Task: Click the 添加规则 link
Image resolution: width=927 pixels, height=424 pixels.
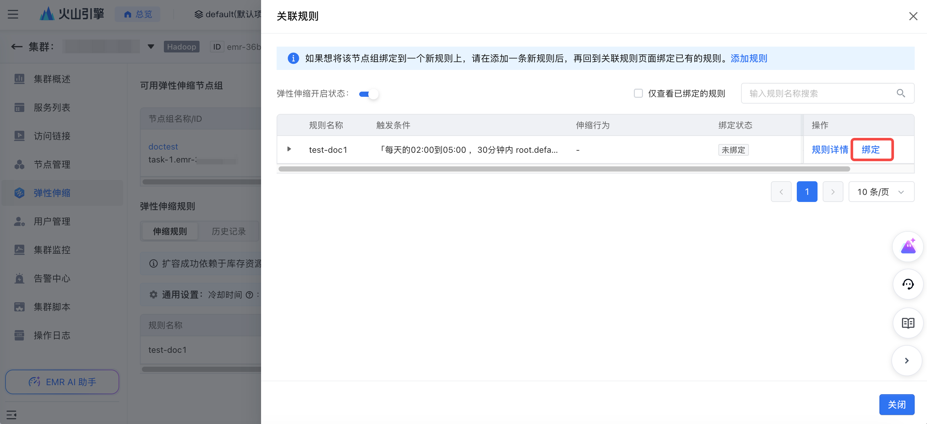Action: click(x=749, y=58)
